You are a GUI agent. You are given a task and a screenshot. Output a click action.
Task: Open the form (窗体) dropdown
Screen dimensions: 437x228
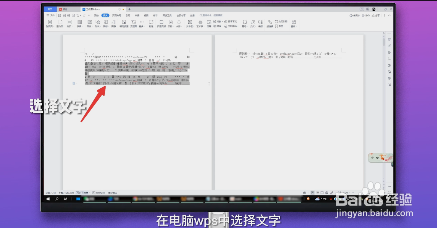tap(294, 24)
